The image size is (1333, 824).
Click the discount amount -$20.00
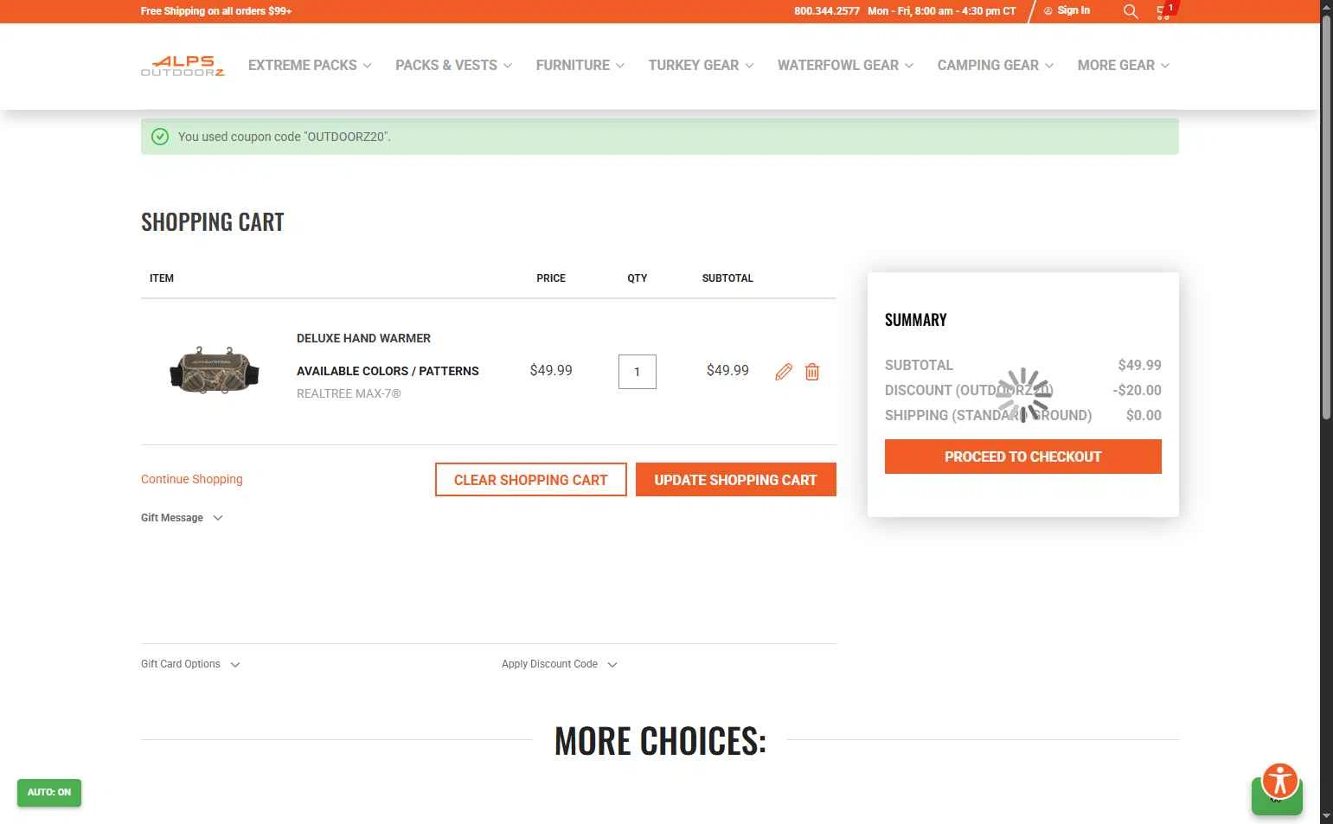(1137, 390)
